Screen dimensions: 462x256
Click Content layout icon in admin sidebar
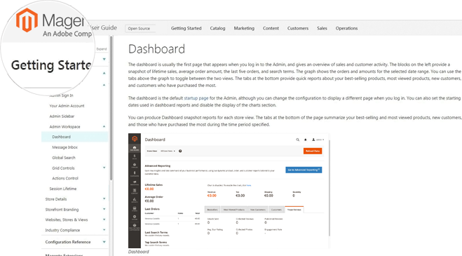[x=135, y=191]
